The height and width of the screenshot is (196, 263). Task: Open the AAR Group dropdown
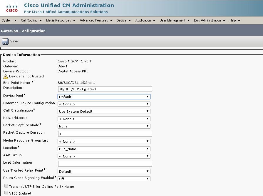(x=104, y=156)
